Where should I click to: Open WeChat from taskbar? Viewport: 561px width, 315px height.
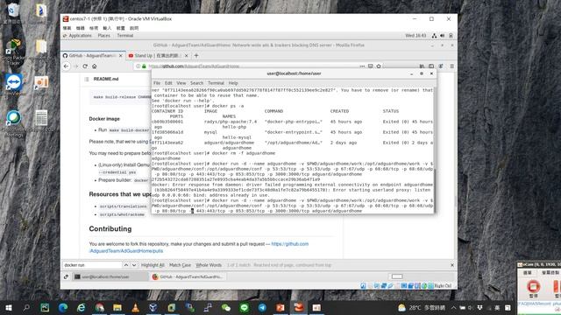point(226,307)
